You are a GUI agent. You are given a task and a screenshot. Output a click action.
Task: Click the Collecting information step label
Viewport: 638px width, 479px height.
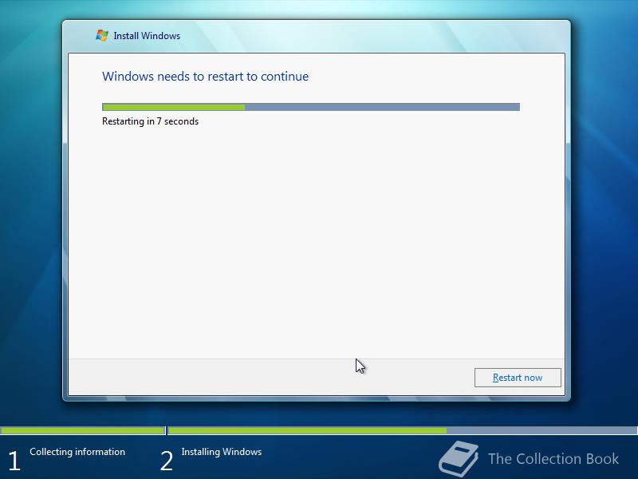pyautogui.click(x=77, y=452)
